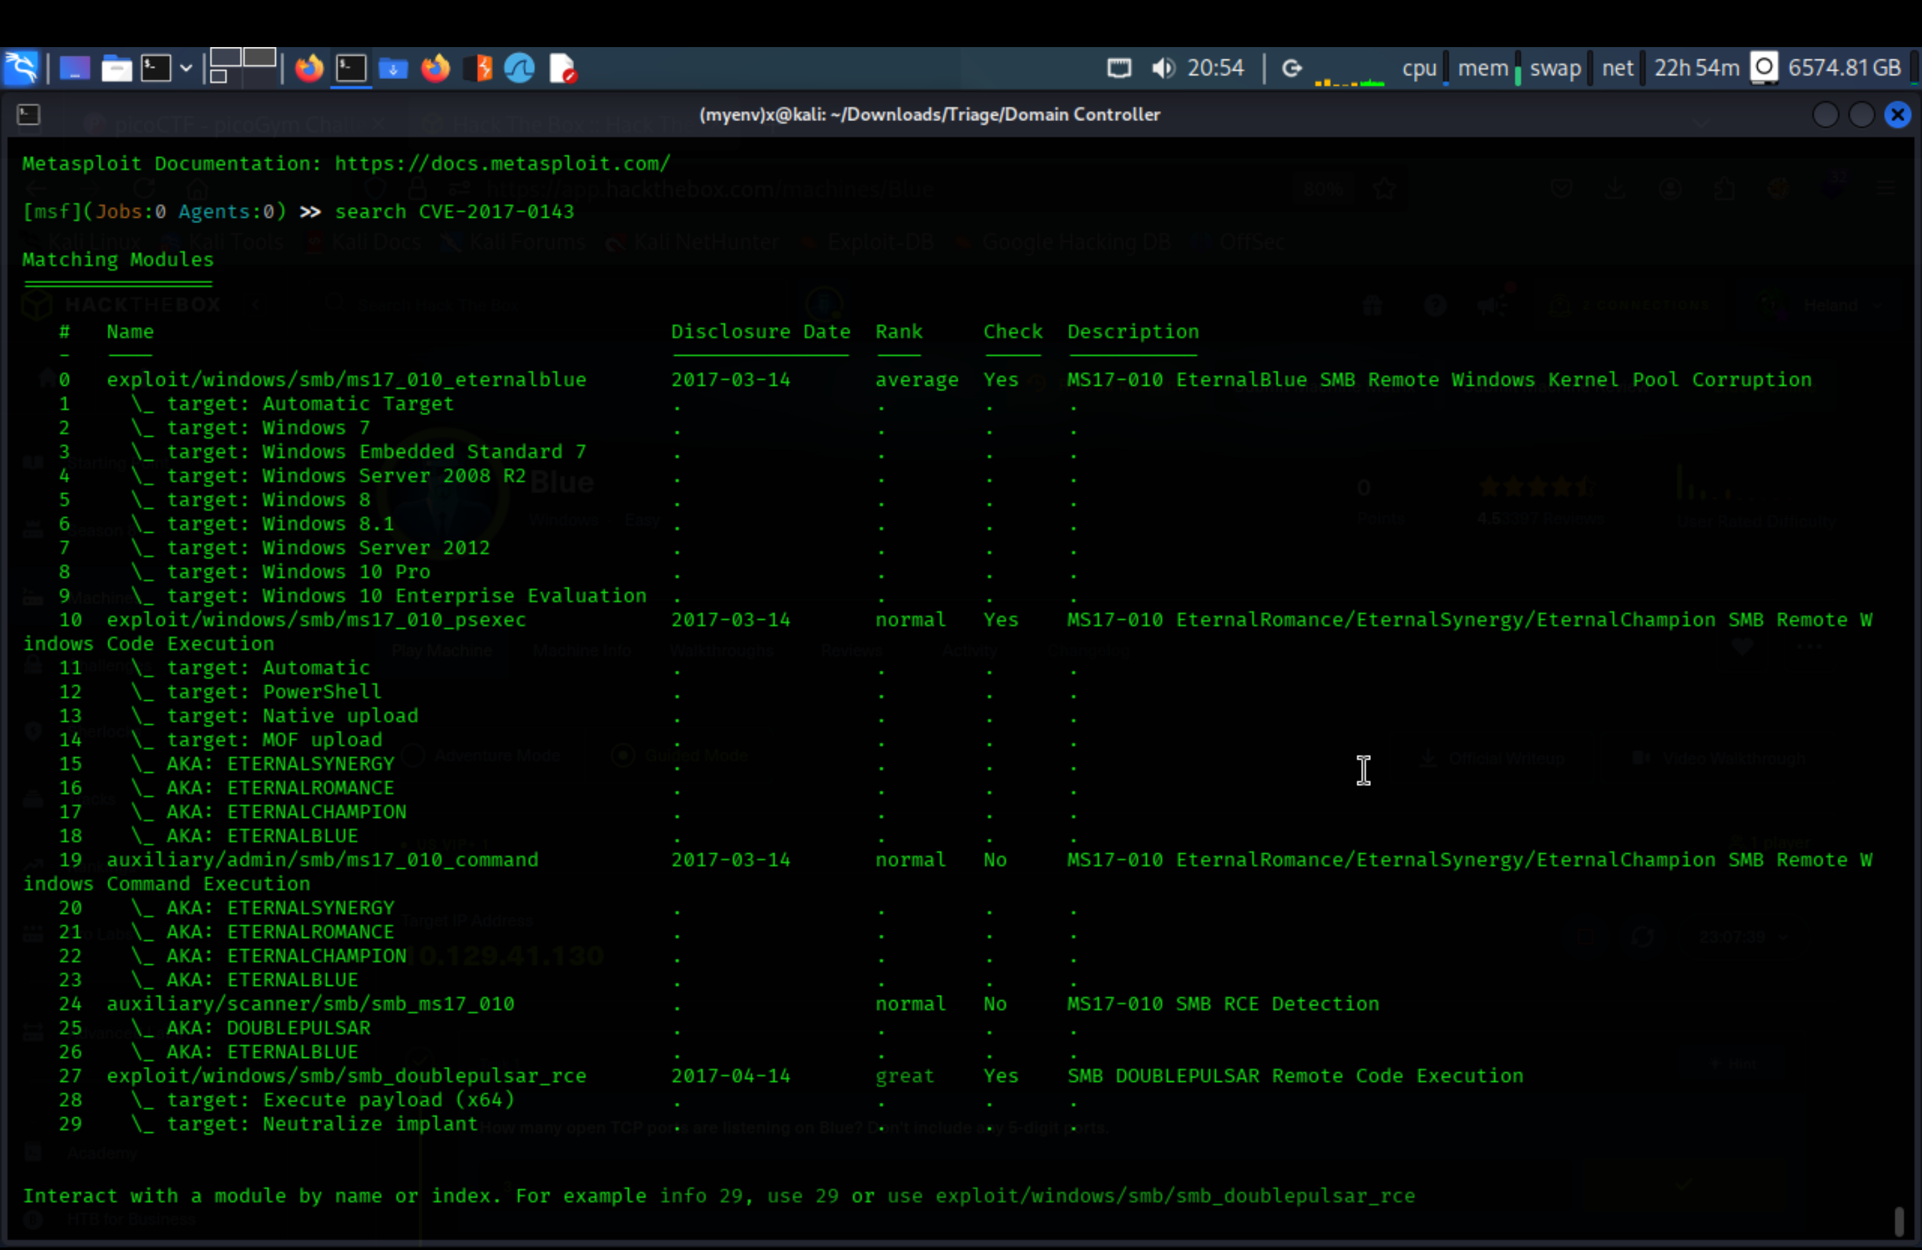The image size is (1922, 1250).
Task: Click the 'average' rank of eternalblue row
Action: 917,380
